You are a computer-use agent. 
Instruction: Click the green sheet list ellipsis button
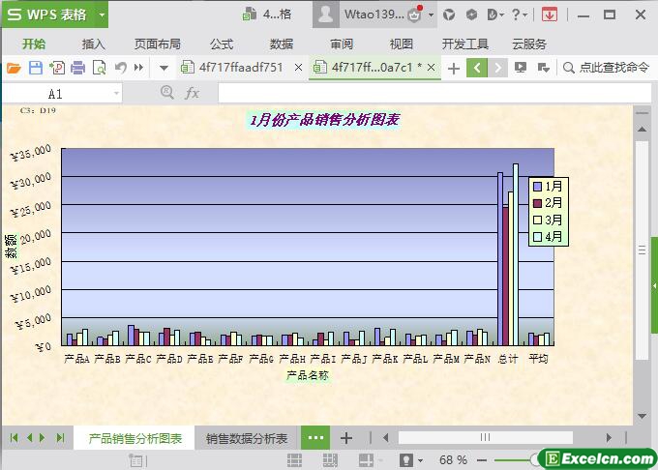315,438
